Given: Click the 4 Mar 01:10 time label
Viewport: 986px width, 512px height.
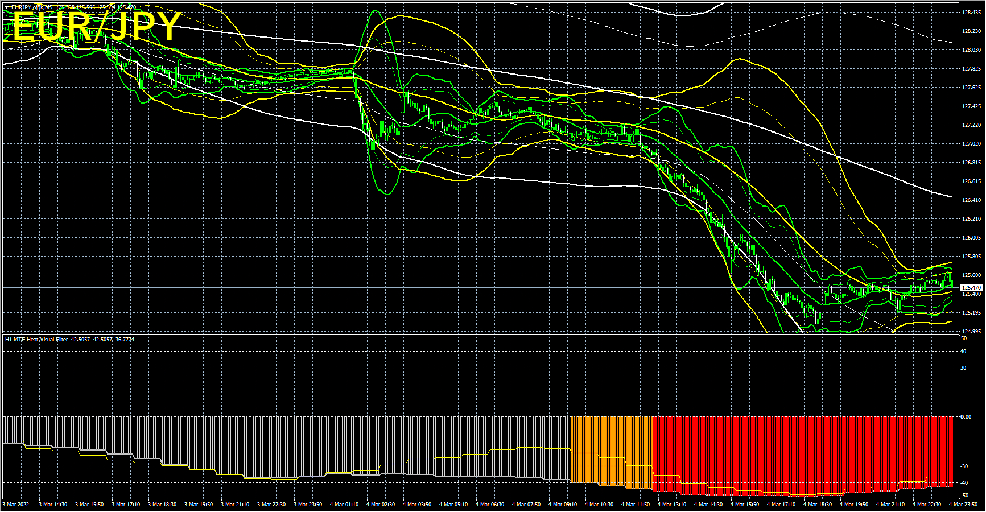Looking at the screenshot, I should pyautogui.click(x=344, y=505).
